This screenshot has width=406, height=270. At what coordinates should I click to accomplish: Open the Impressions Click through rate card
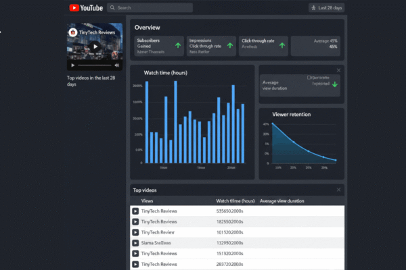pos(211,46)
